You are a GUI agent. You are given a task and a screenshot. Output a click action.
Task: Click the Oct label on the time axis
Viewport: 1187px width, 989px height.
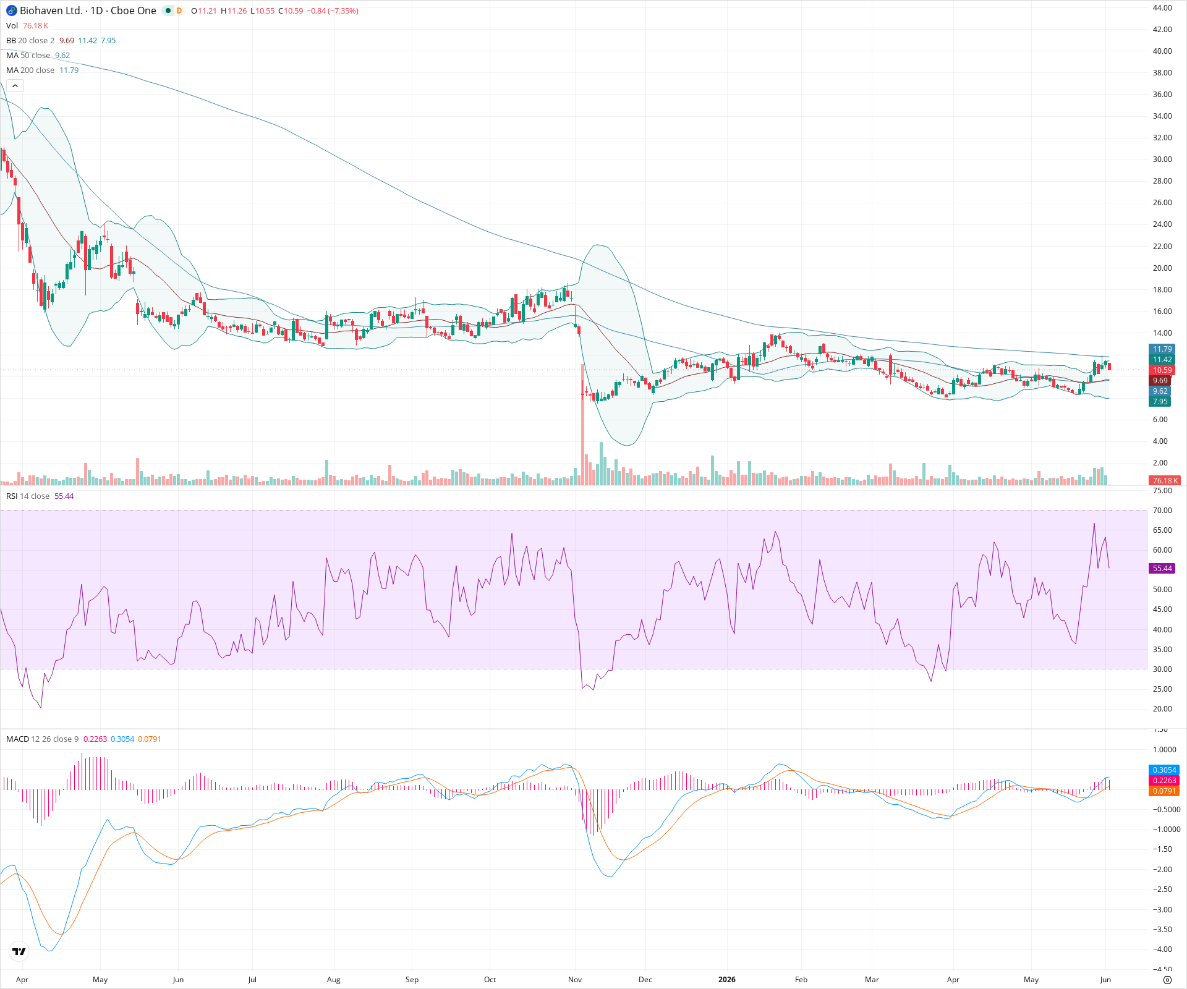tap(490, 980)
